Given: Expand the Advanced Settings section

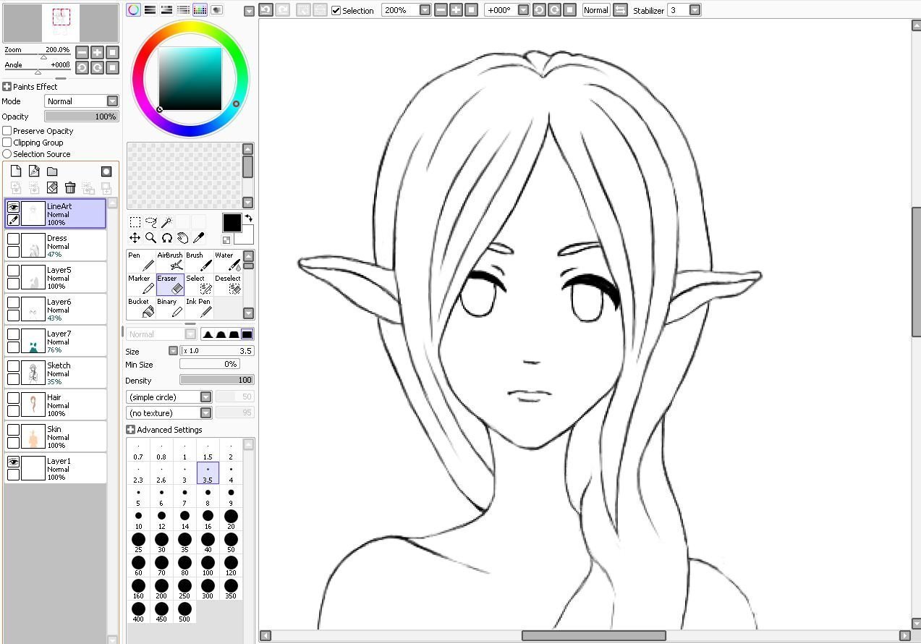Looking at the screenshot, I should pyautogui.click(x=130, y=430).
